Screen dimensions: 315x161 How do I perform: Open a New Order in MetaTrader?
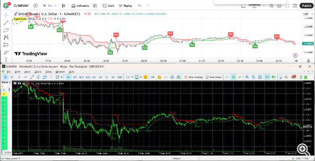[x=213, y=77]
